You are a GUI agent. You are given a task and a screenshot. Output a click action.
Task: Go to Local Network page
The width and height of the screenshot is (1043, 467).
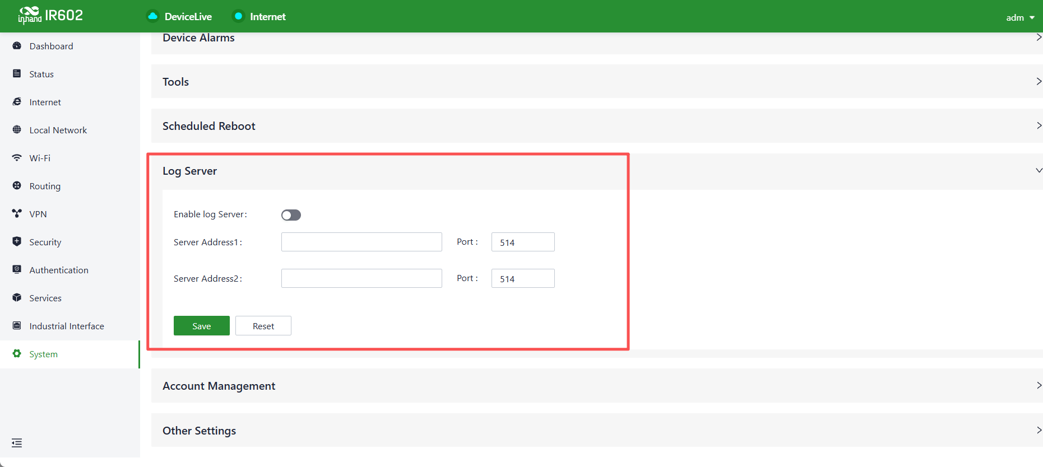pos(69,130)
